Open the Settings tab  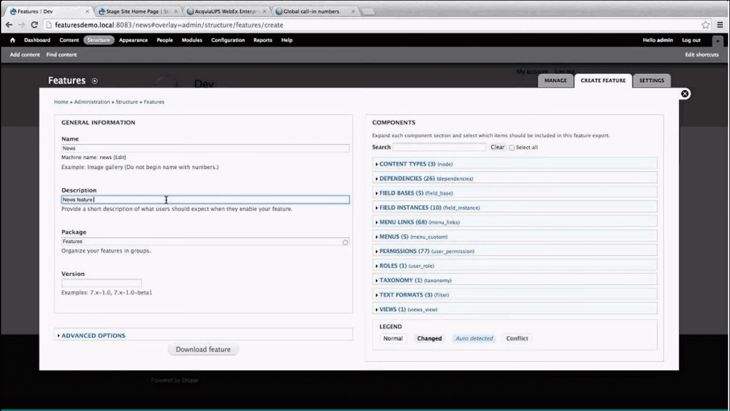651,80
